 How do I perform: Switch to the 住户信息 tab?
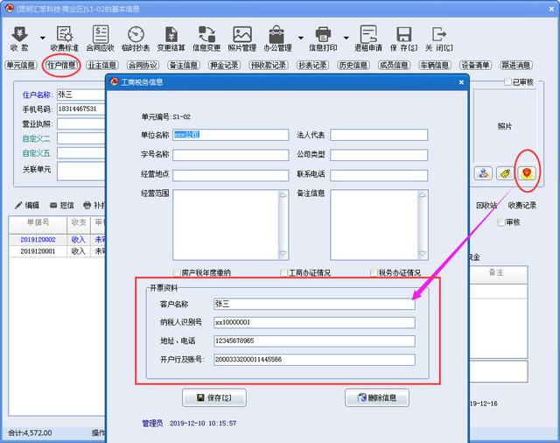point(61,66)
